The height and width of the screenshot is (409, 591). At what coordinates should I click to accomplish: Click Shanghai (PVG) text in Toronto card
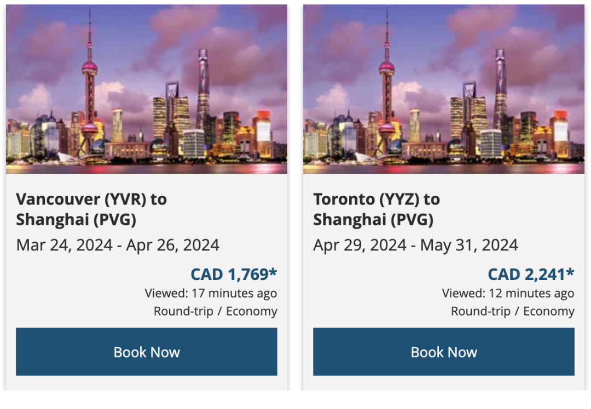coord(373,220)
